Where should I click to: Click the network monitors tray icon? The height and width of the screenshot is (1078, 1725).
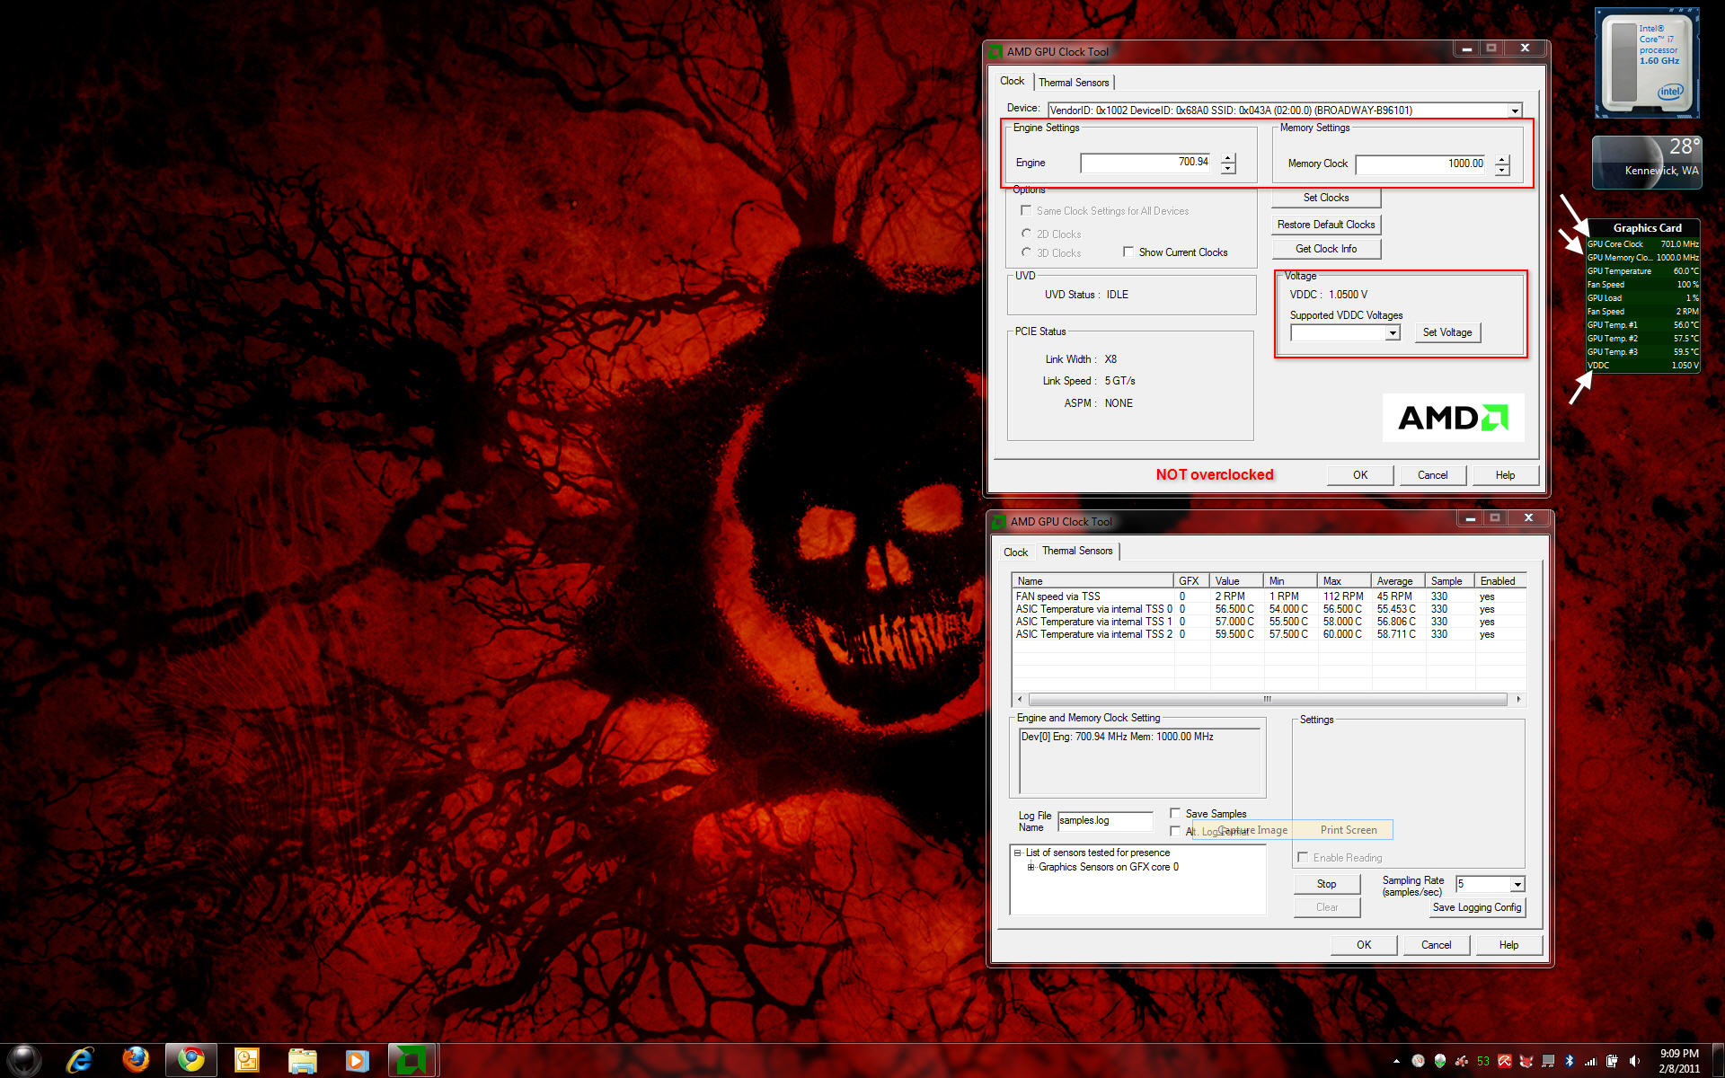click(1548, 1061)
